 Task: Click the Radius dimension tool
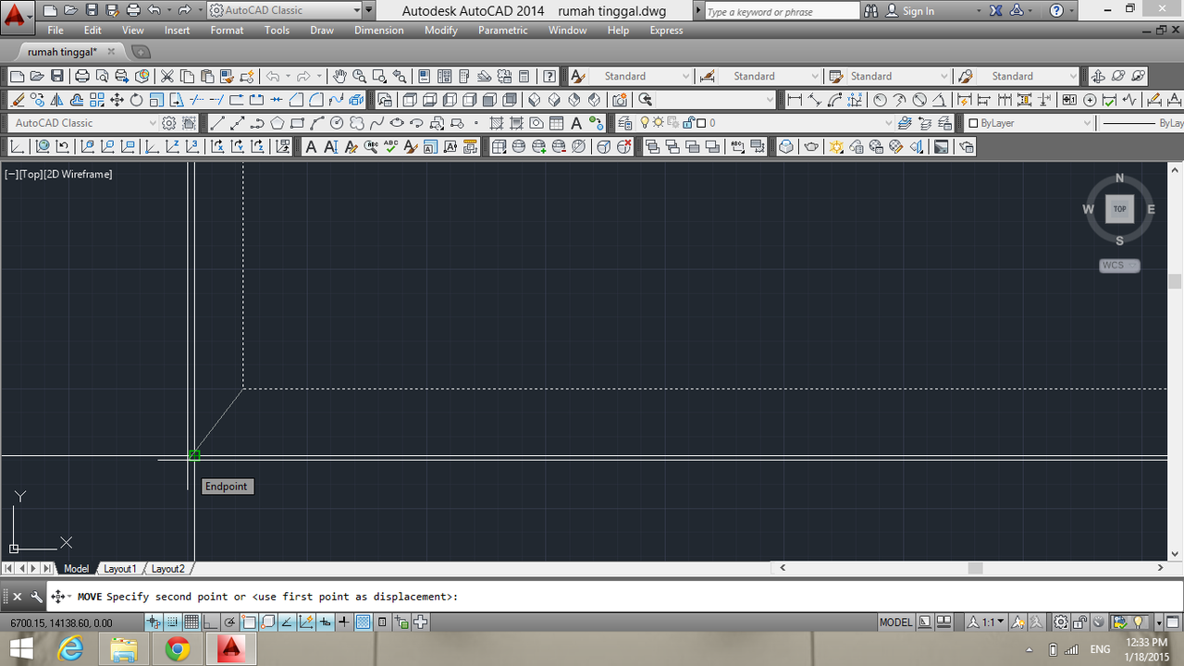[880, 100]
